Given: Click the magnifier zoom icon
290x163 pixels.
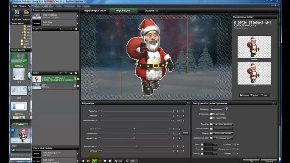Looking at the screenshot, I should pyautogui.click(x=127, y=161).
